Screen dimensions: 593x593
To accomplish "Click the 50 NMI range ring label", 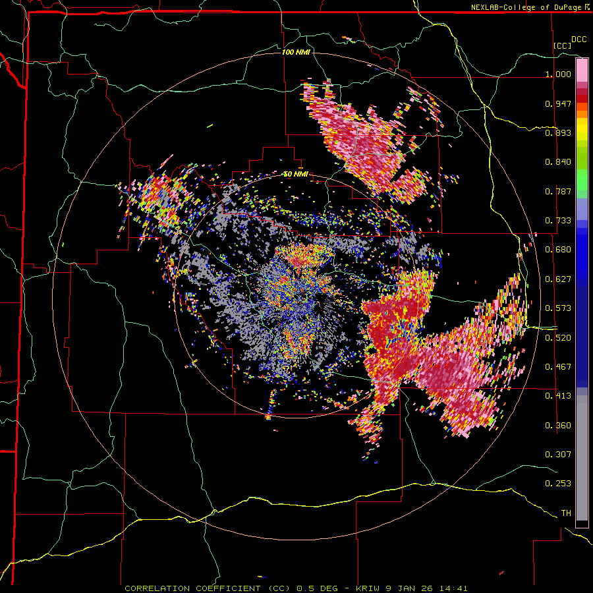I will [296, 174].
